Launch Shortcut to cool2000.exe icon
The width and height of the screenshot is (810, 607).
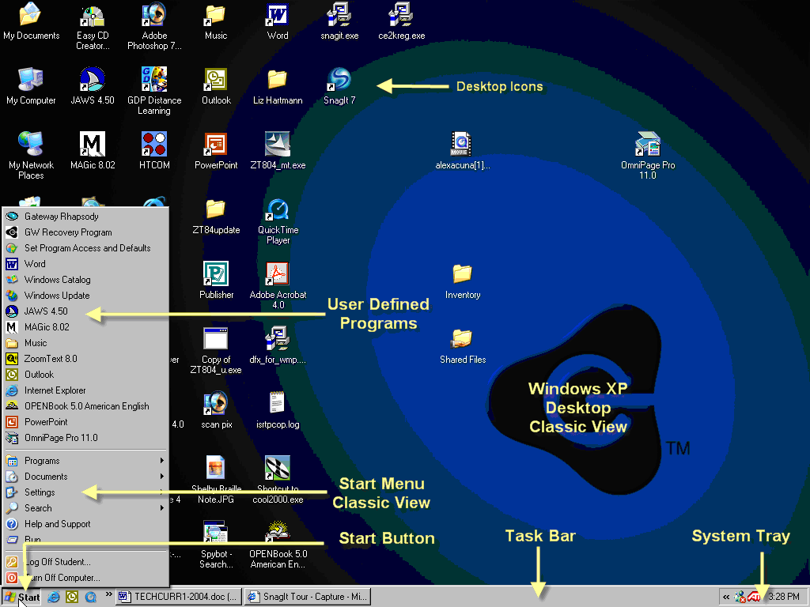pos(278,480)
